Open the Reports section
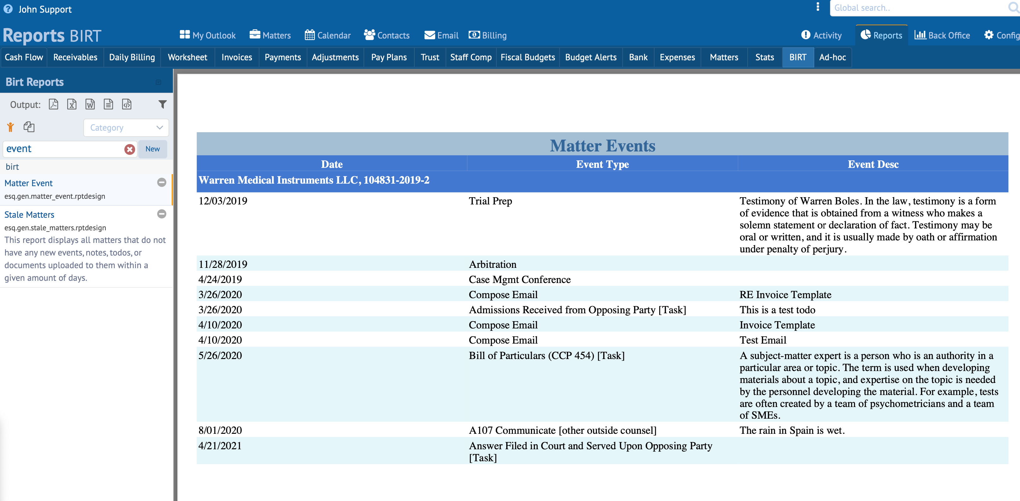This screenshot has width=1020, height=501. click(881, 35)
